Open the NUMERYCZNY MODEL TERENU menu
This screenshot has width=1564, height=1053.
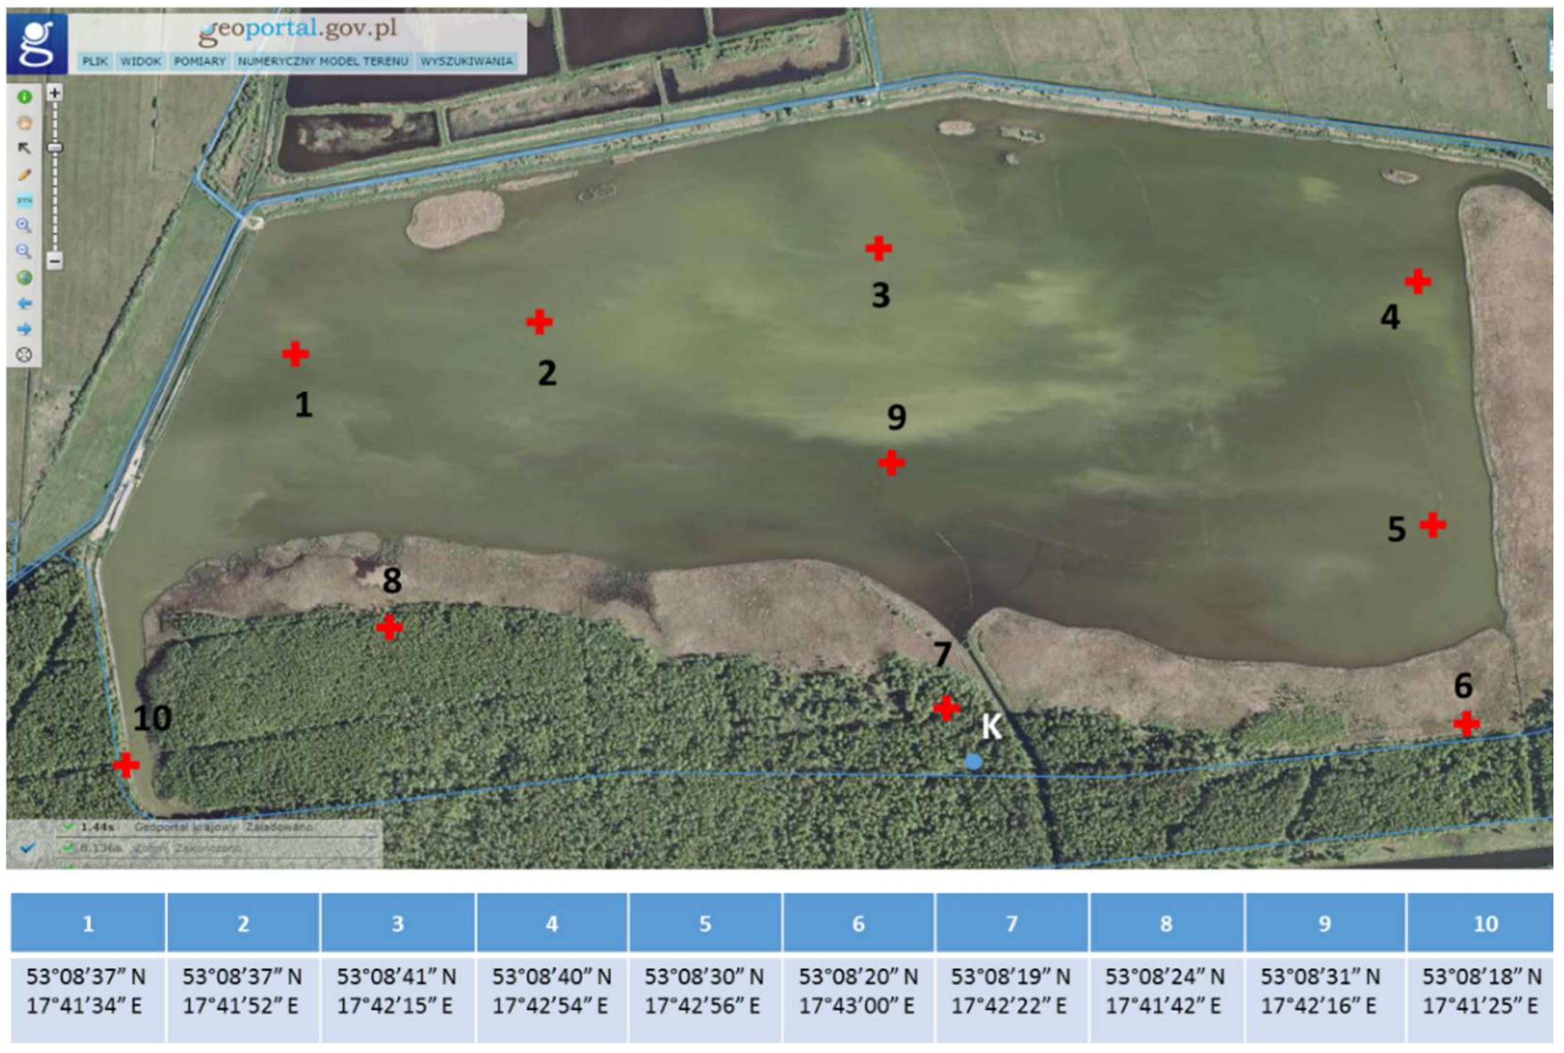[x=322, y=61]
